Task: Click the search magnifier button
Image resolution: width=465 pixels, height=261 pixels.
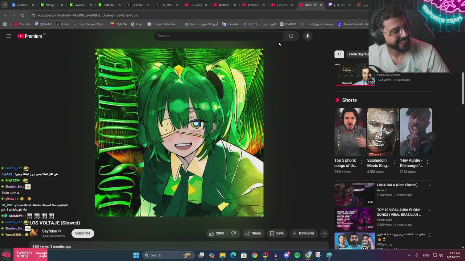Action: point(291,36)
